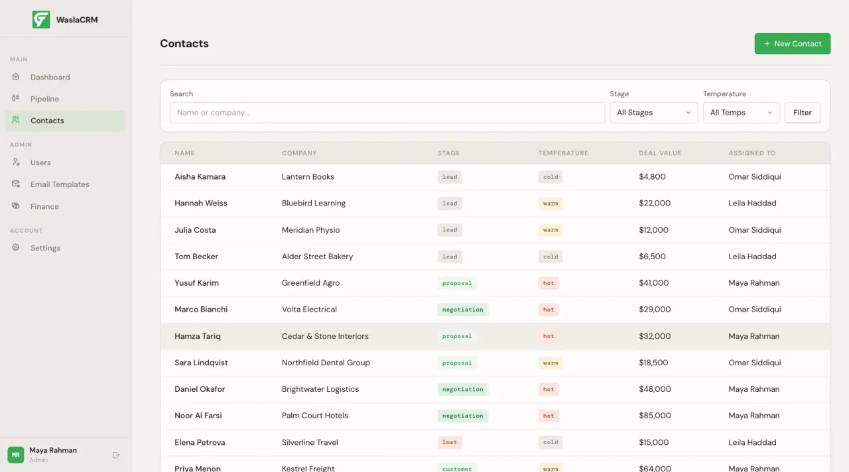Open Email Templates page
Image resolution: width=849 pixels, height=472 pixels.
click(x=65, y=184)
